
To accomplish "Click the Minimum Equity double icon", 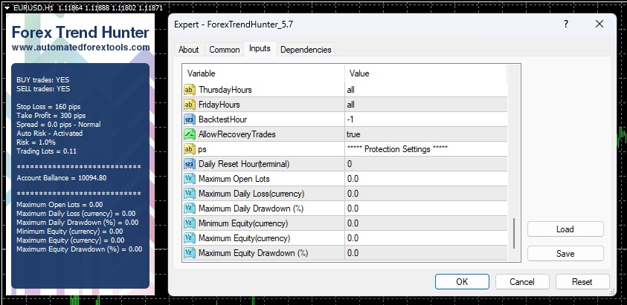I will tap(190, 223).
